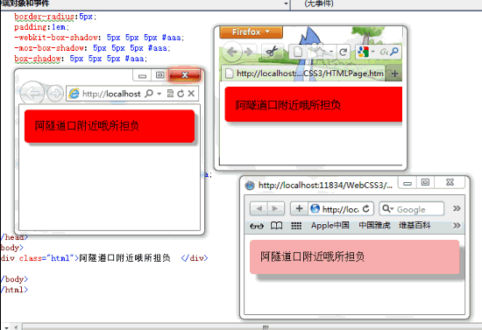Click the compatibility view icon in IE
Screen dimensions: 482x330
pyautogui.click(x=170, y=94)
